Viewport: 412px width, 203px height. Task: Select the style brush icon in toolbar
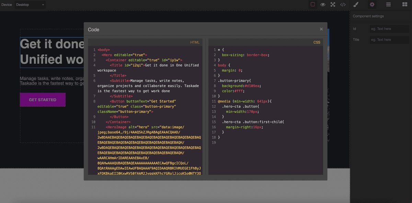(x=356, y=4)
